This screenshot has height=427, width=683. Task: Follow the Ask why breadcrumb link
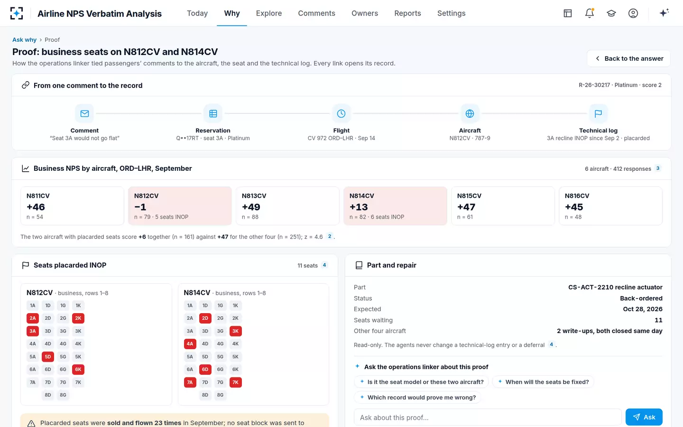24,40
